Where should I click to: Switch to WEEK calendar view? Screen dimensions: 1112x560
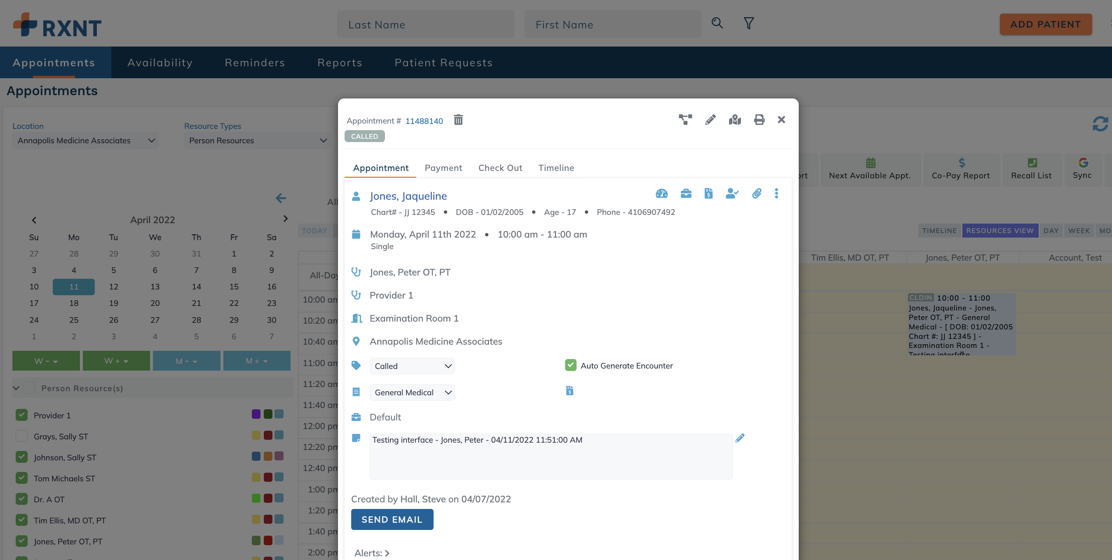tap(1079, 231)
